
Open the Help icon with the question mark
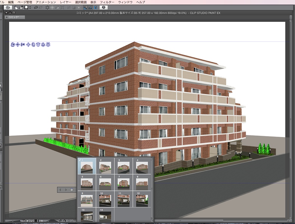click(x=104, y=7)
